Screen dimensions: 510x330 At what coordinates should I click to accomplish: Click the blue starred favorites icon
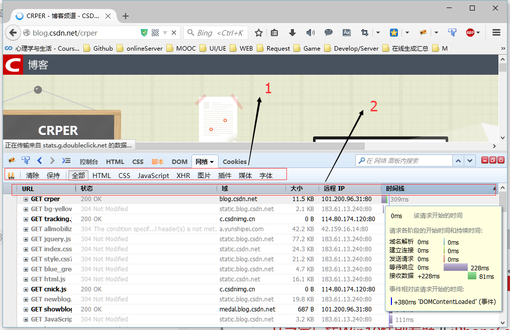[x=394, y=33]
